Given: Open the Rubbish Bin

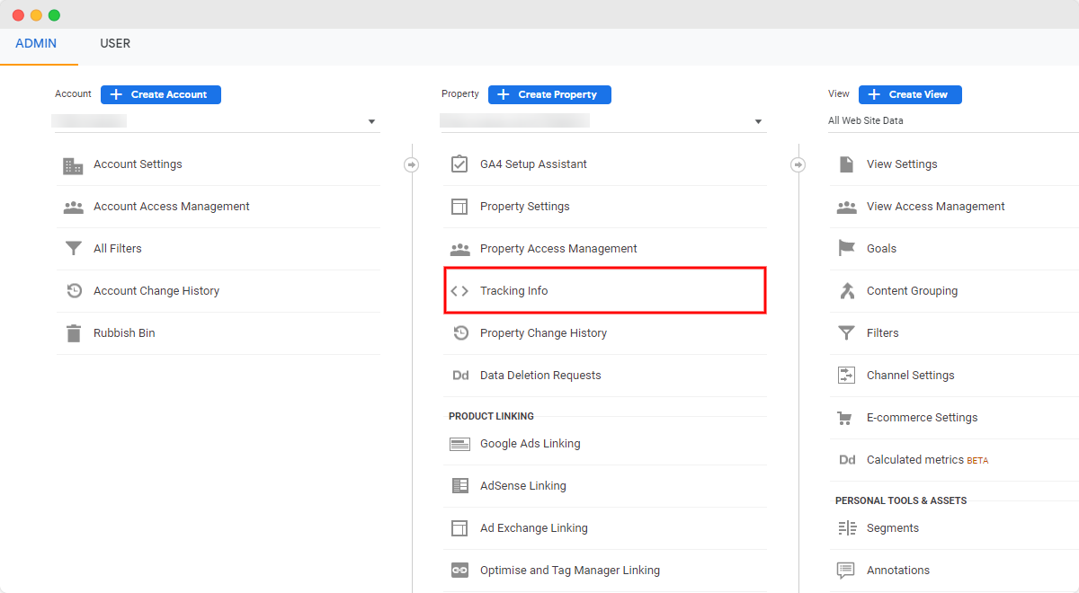Looking at the screenshot, I should 123,332.
